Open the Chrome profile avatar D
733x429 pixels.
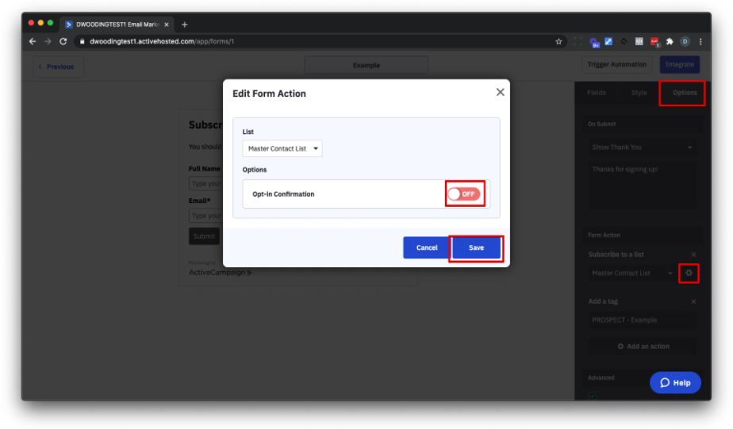(x=685, y=41)
